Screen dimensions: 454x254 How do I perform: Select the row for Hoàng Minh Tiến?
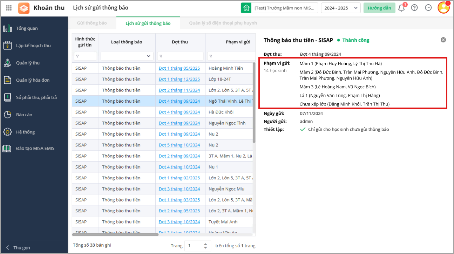[162, 68]
